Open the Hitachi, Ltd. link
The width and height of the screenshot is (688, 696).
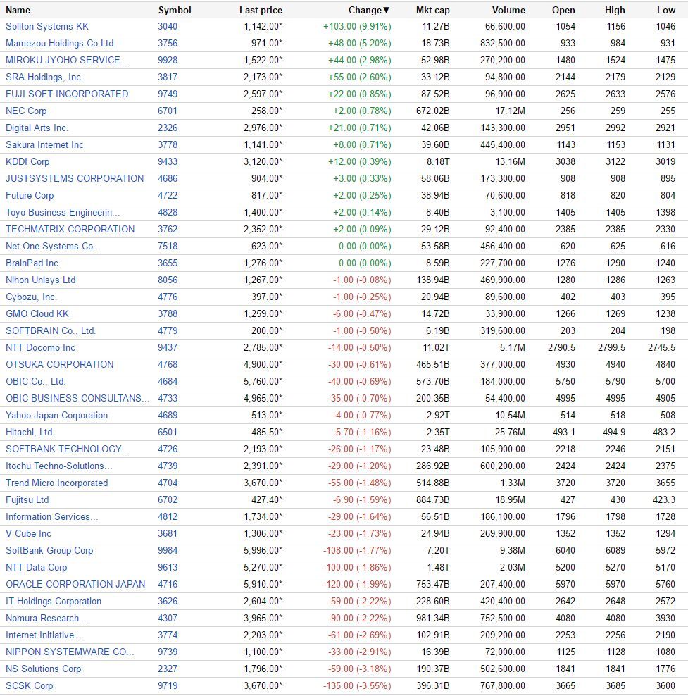point(30,433)
